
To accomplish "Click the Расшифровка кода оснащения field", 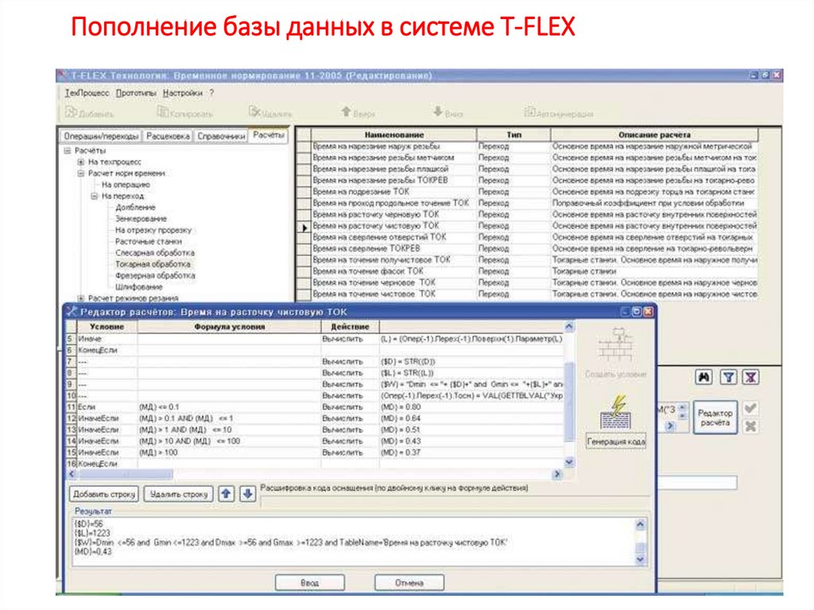I will pos(454,502).
